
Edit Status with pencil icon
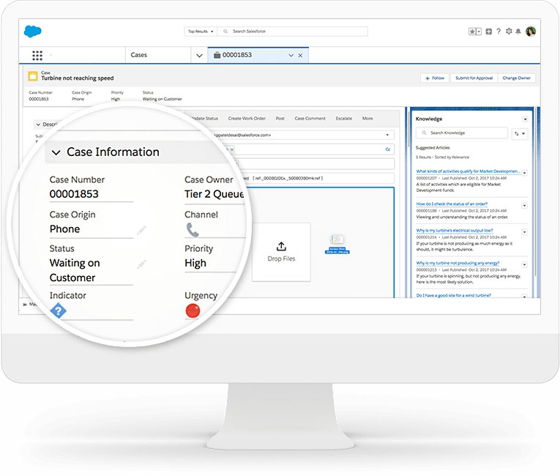[141, 264]
